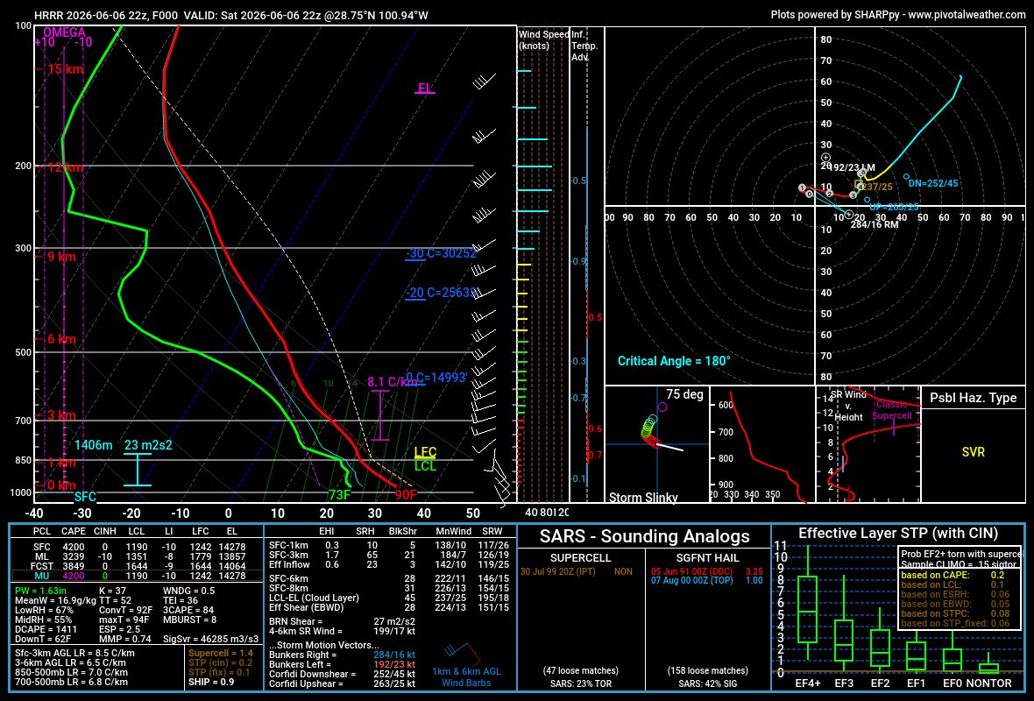Screen dimensions: 1034x701
Task: Click the 284/16 RM hodograph label
Action: point(875,224)
